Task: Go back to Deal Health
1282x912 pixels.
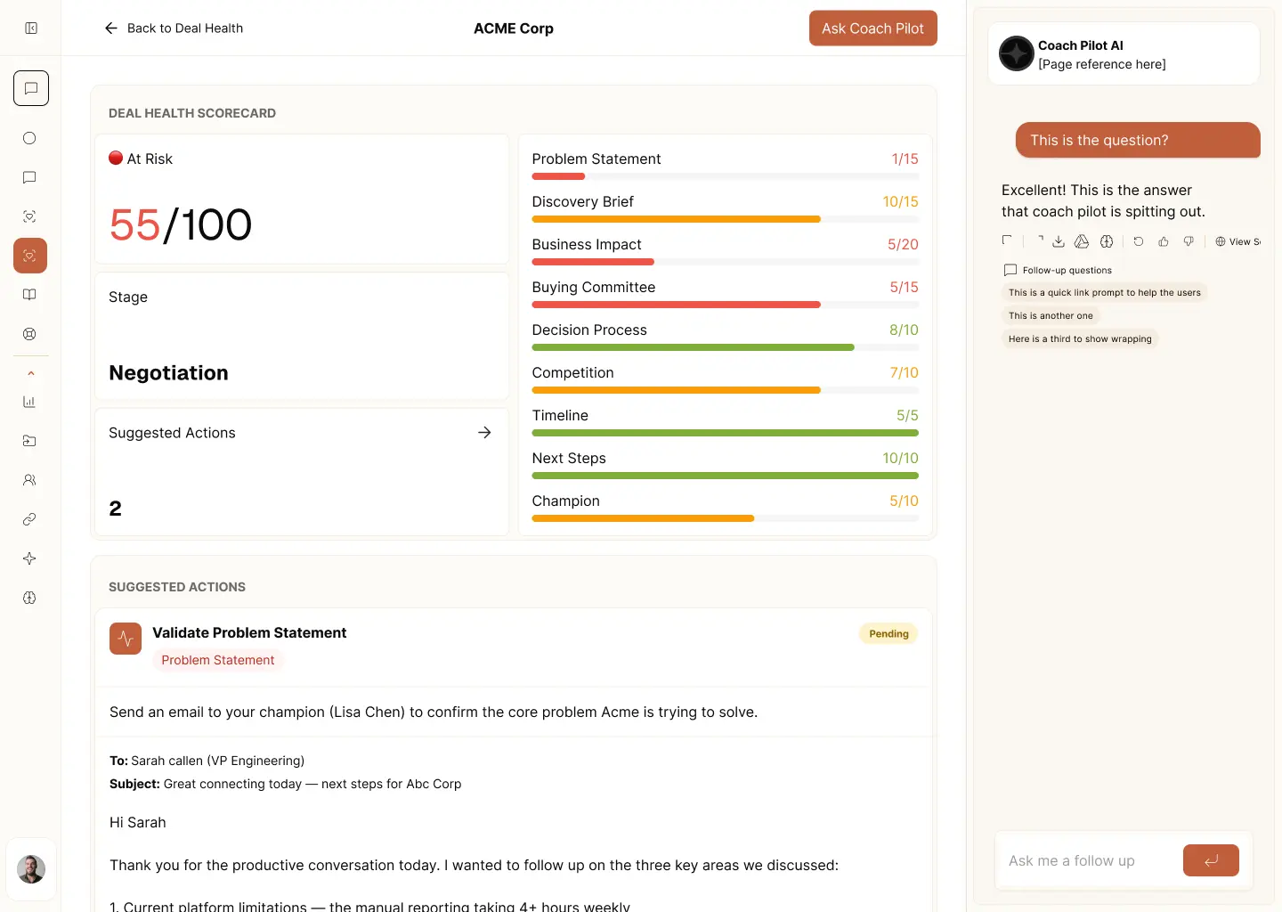Action: (174, 28)
